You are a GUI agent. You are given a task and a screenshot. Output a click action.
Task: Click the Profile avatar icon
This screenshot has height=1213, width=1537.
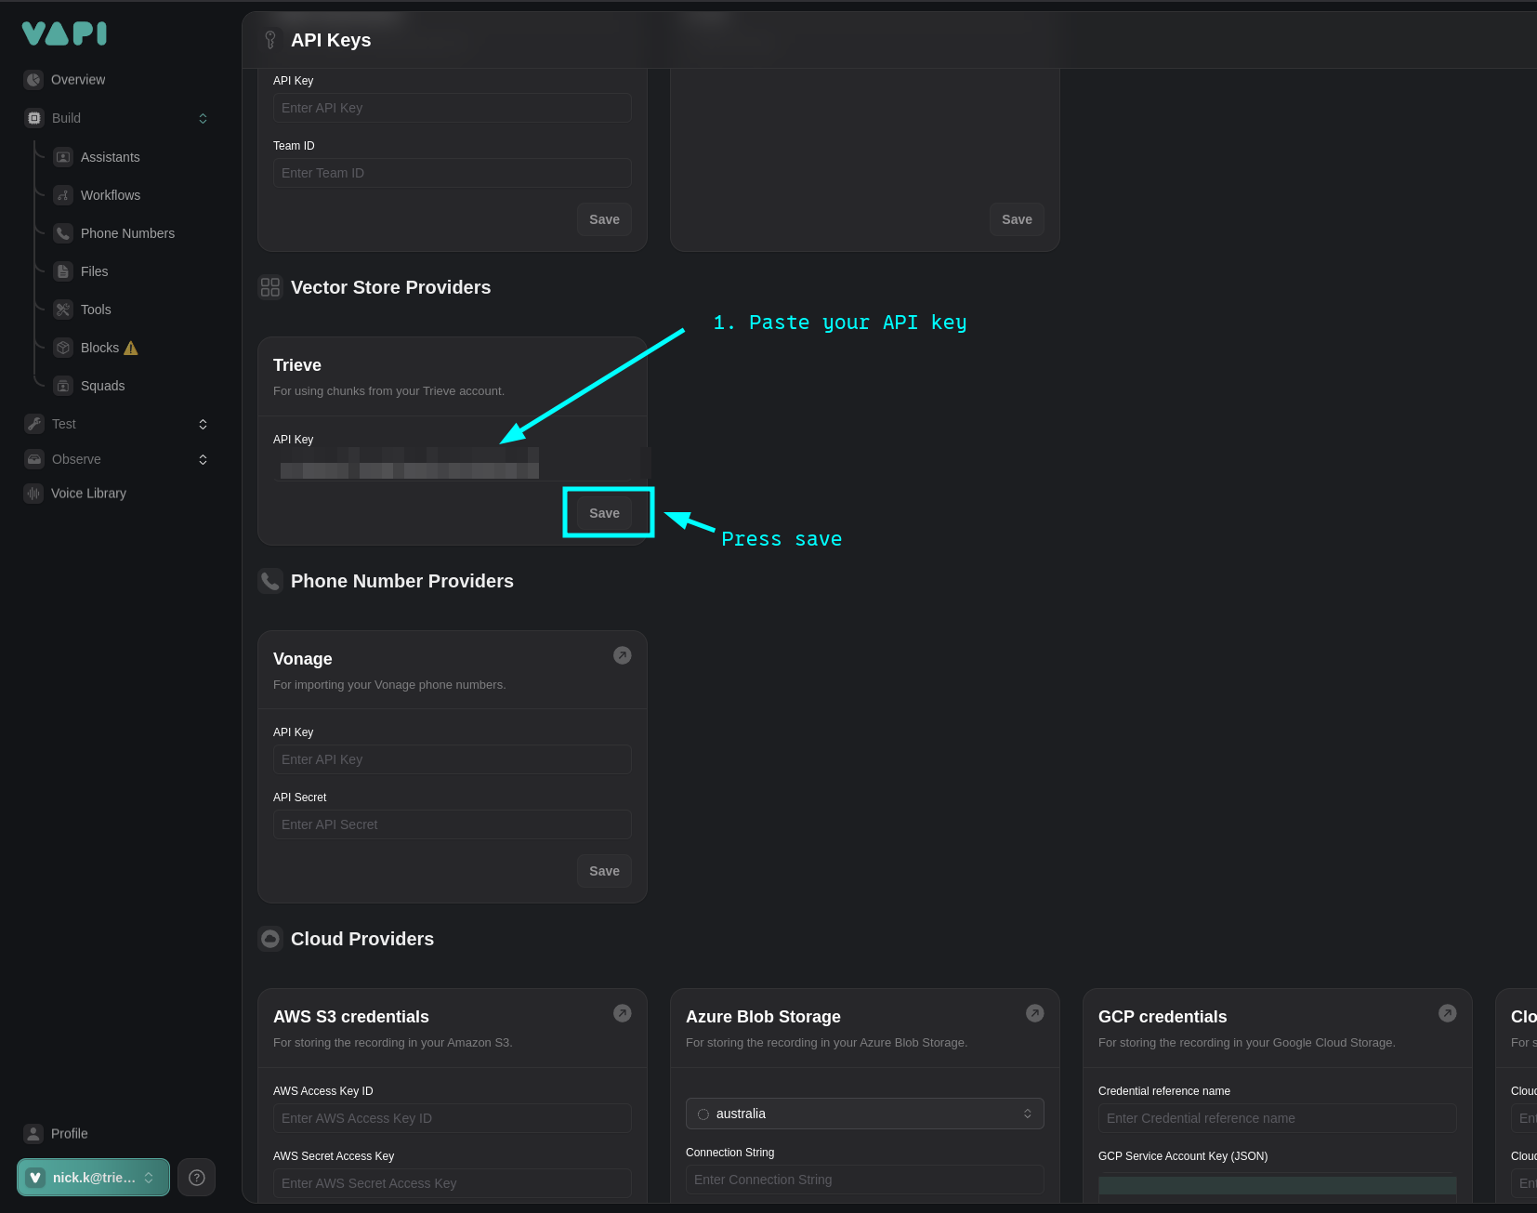click(x=33, y=1134)
